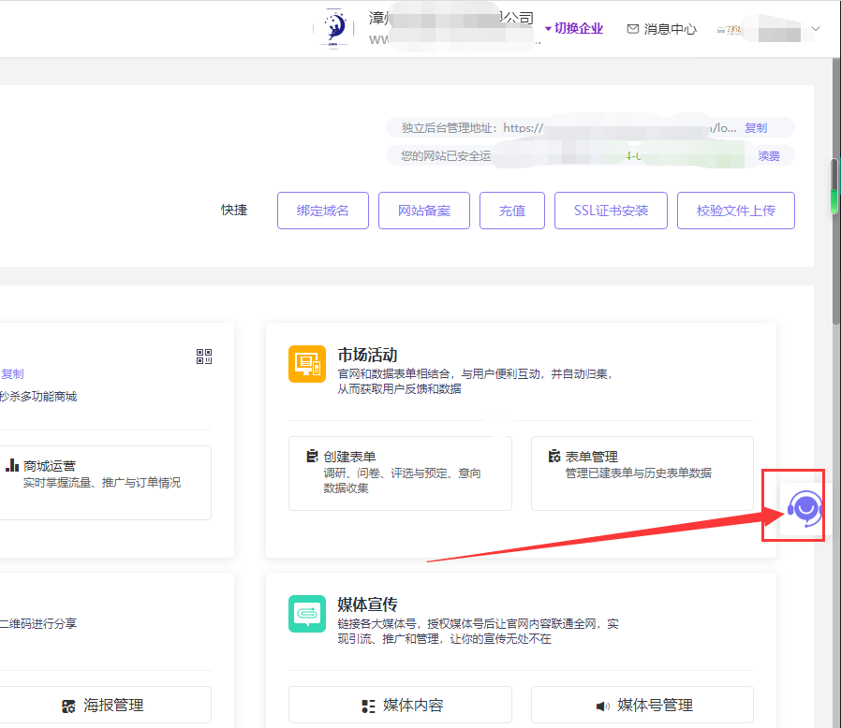The width and height of the screenshot is (841, 728).
Task: Expand user account menu chevron
Action: pyautogui.click(x=815, y=29)
